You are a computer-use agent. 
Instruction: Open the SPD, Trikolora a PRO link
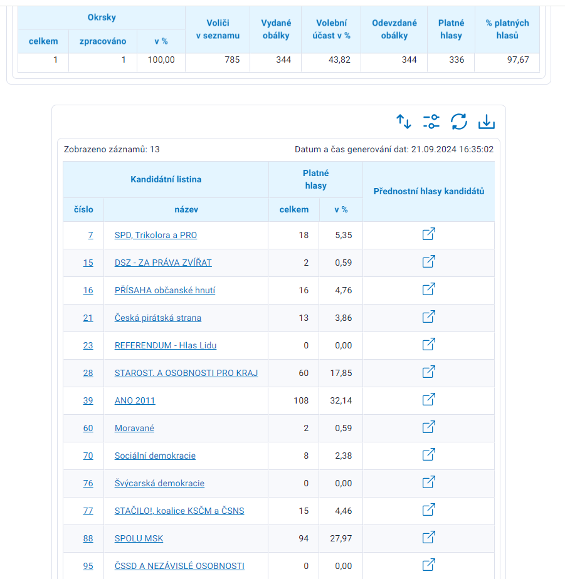tap(156, 235)
